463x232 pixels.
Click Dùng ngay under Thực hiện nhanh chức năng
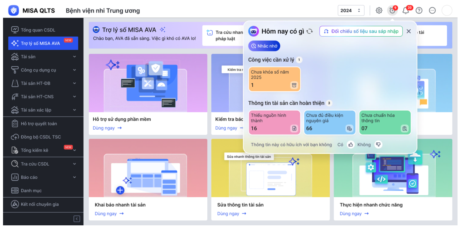coord(354,214)
